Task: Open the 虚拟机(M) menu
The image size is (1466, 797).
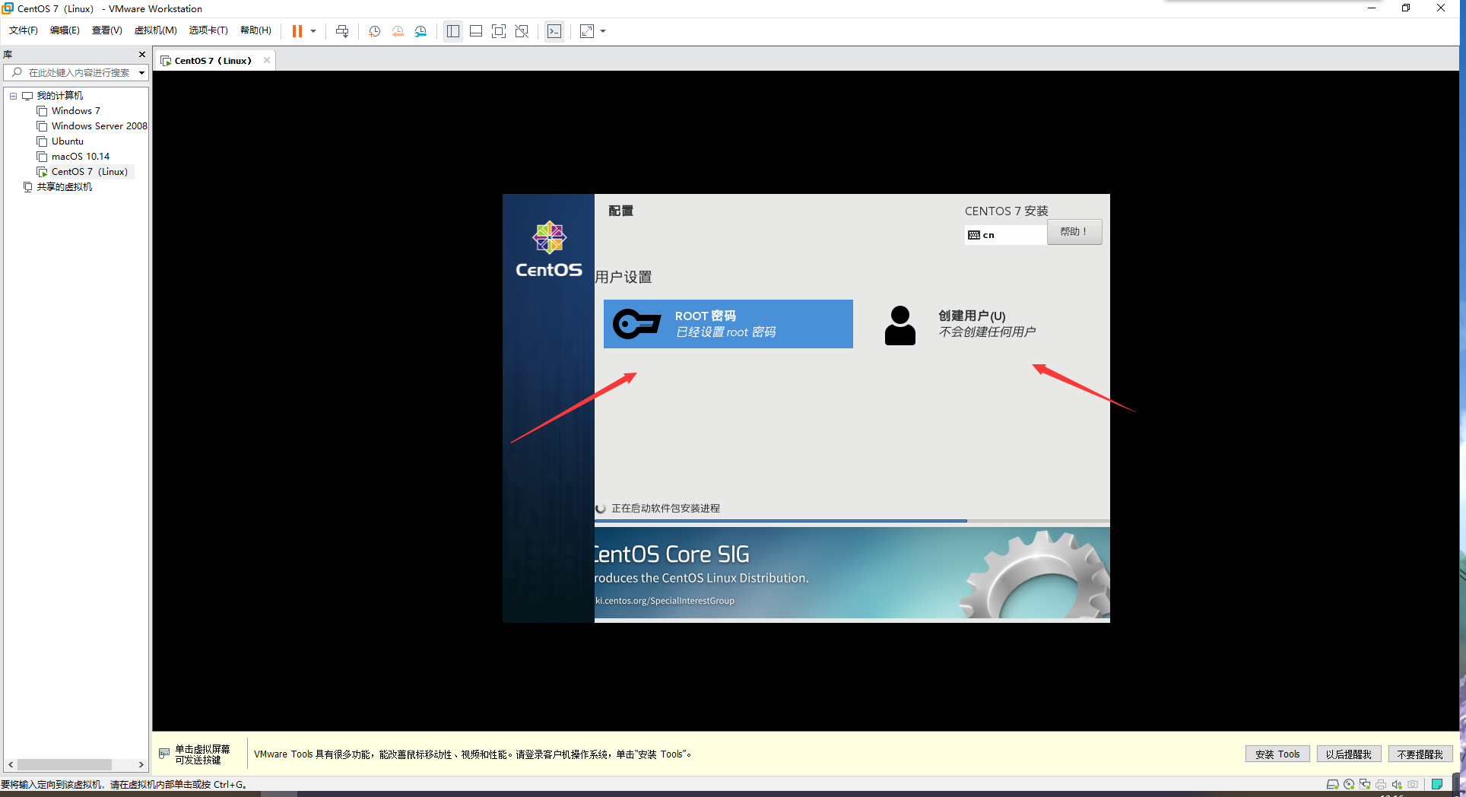Action: (155, 30)
